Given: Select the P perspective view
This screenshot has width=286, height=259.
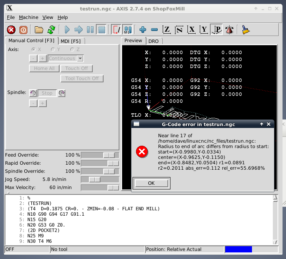Looking at the screenshot, I should [216, 29].
